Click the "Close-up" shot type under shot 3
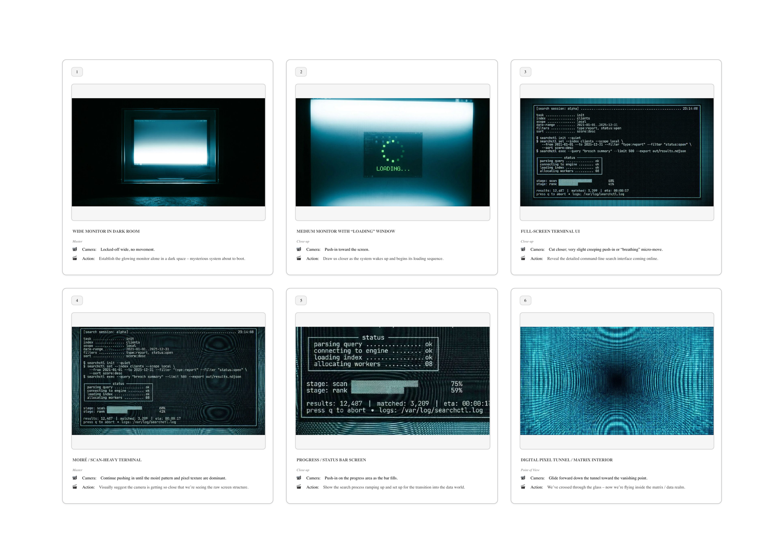The width and height of the screenshot is (783, 553). [x=527, y=241]
